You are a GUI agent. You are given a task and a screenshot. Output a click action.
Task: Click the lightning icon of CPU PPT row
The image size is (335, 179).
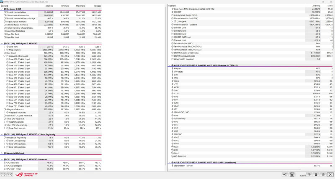(x=173, y=12)
